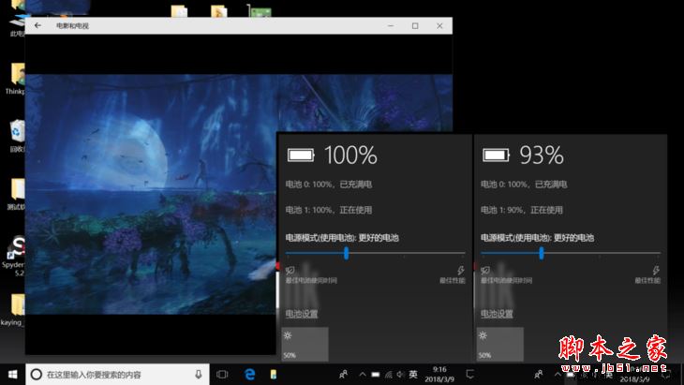Select the kaying_ desktop folder
Image resolution: width=684 pixels, height=385 pixels.
[x=13, y=310]
